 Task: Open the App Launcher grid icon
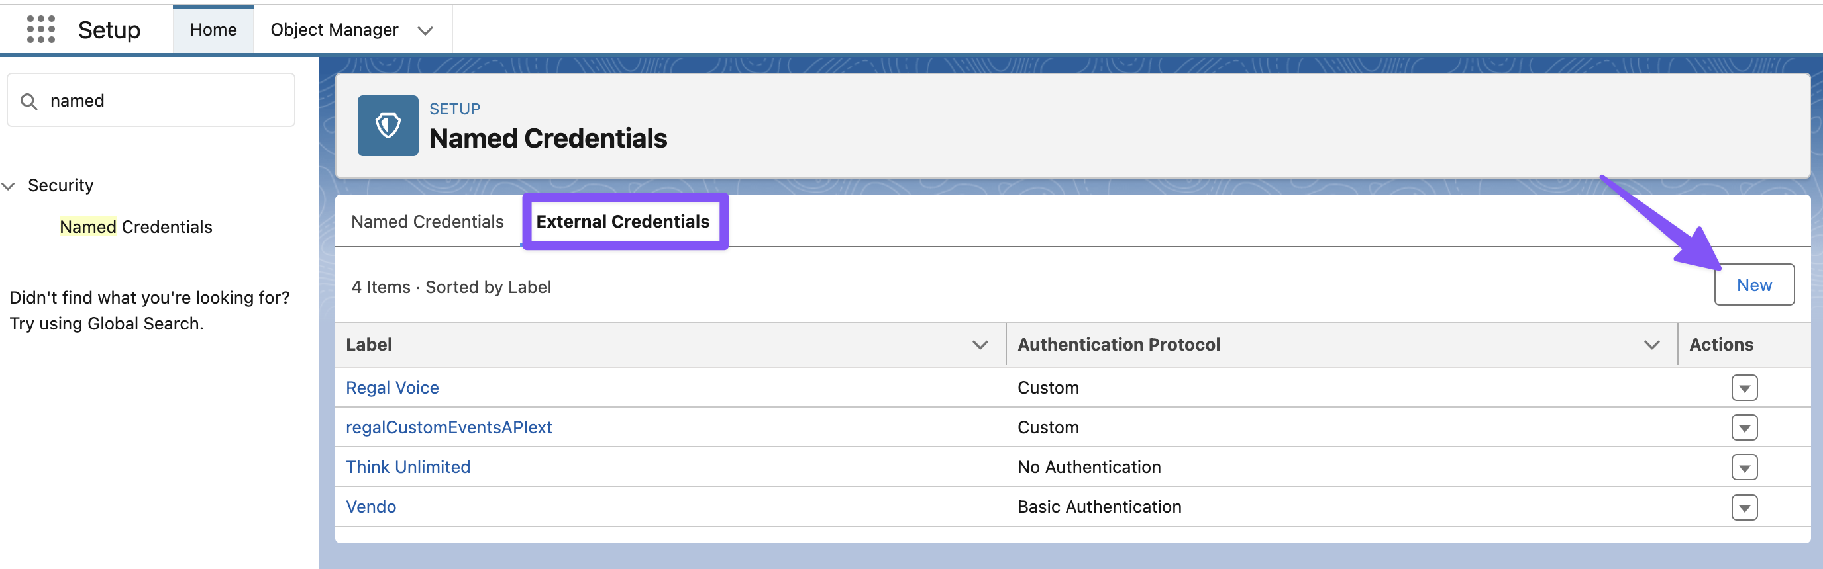[41, 30]
